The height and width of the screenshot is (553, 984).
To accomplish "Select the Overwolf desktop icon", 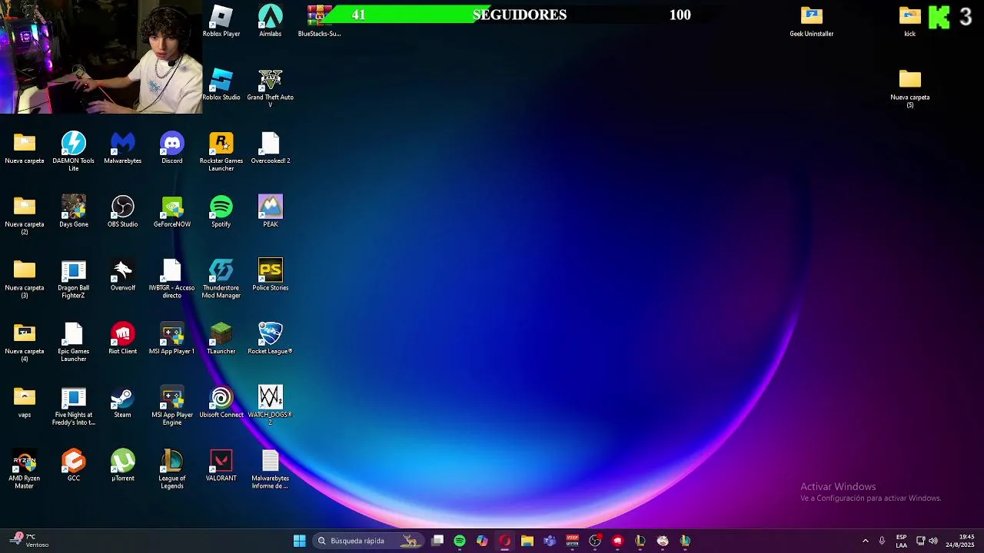I will pyautogui.click(x=123, y=276).
